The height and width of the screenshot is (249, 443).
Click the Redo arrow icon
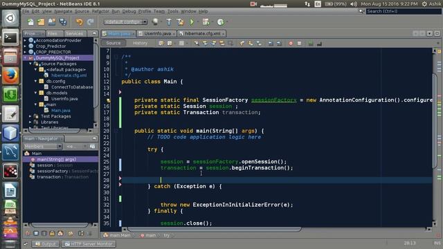[91, 21]
